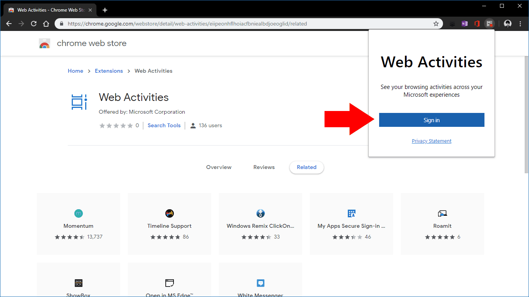Click the Windows Remix ClickOn title

[x=261, y=226]
